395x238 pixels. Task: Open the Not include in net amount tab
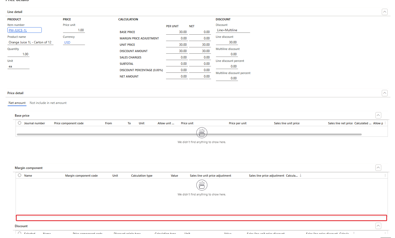coord(48,103)
